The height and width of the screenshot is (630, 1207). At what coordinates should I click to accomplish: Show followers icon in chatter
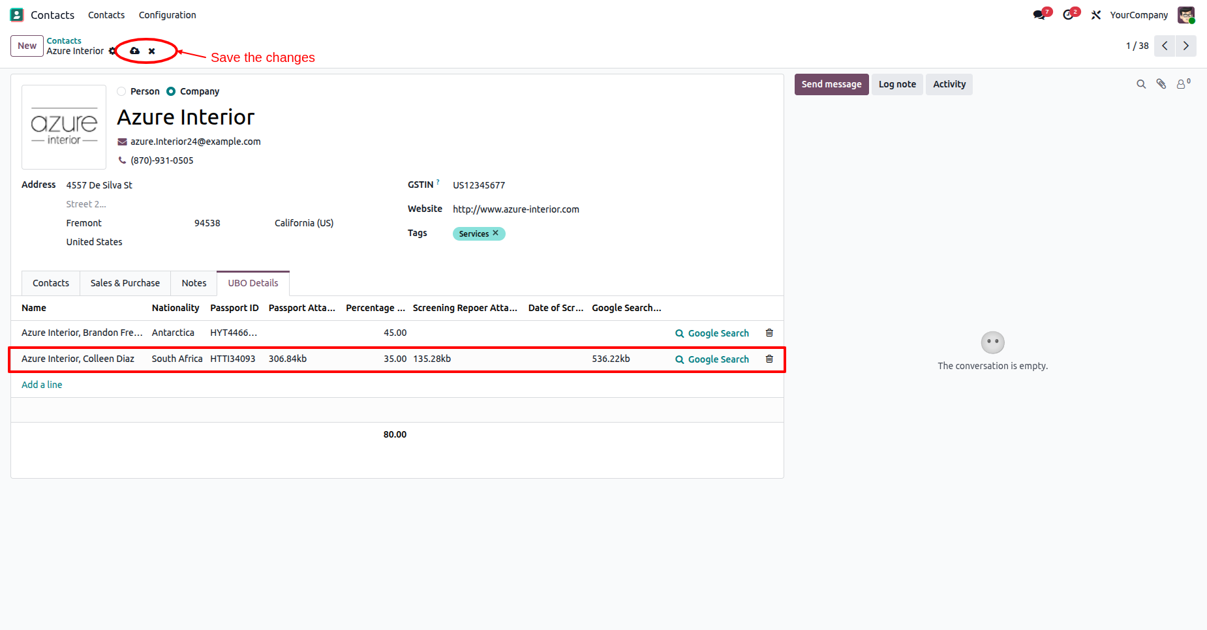[x=1183, y=83]
